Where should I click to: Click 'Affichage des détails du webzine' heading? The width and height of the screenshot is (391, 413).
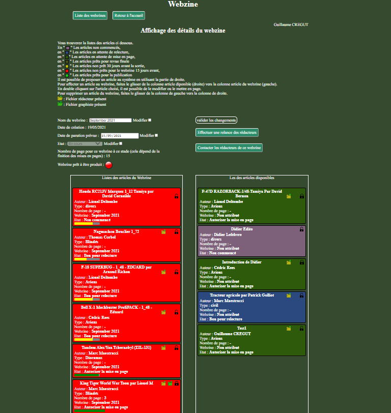tap(183, 31)
